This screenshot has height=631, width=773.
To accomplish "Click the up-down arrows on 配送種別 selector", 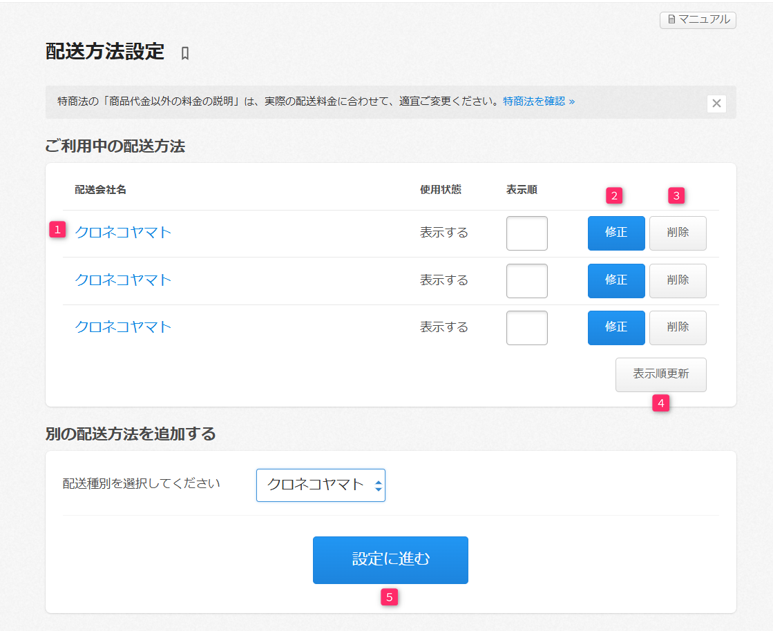I will point(378,486).
